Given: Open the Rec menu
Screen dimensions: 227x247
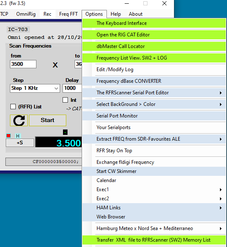Looking at the screenshot, I should (x=47, y=14).
